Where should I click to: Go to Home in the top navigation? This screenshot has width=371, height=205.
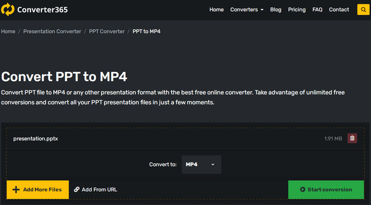tap(216, 10)
